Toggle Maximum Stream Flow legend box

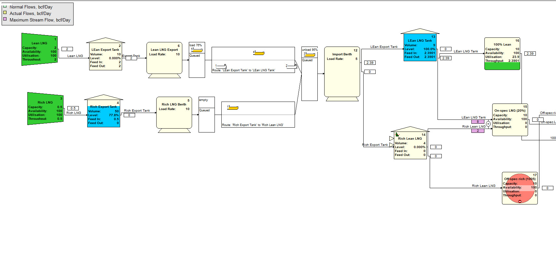tap(5, 19)
